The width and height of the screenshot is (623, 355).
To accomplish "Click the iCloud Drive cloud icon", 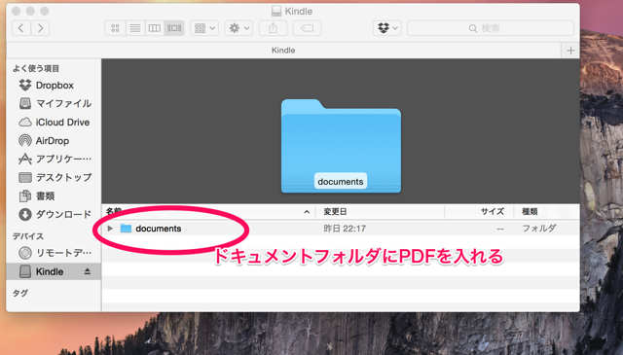I will click(x=25, y=123).
